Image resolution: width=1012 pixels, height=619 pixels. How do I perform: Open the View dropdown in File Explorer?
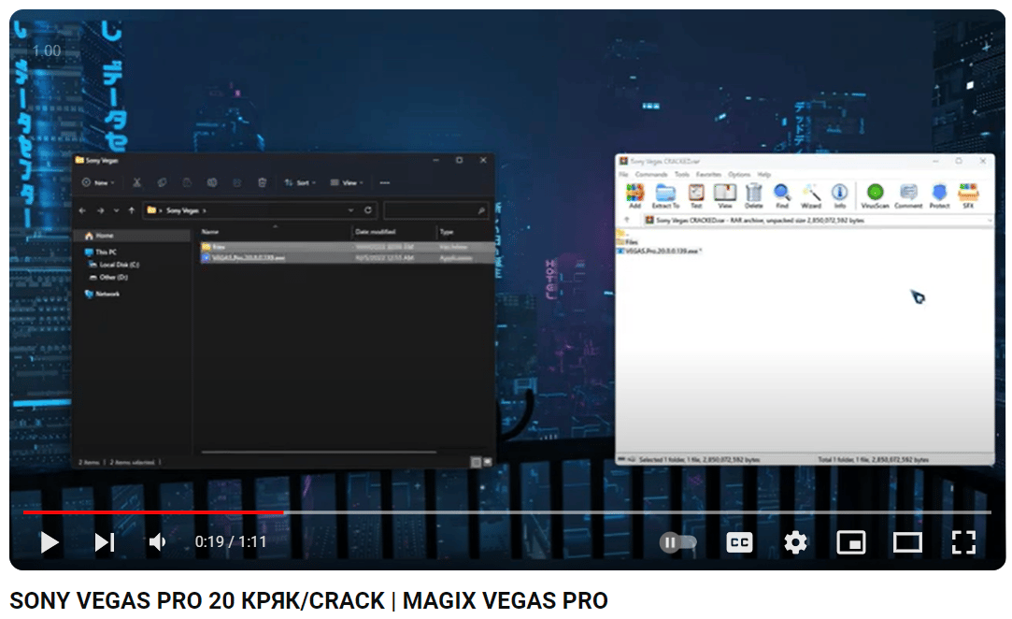[347, 183]
